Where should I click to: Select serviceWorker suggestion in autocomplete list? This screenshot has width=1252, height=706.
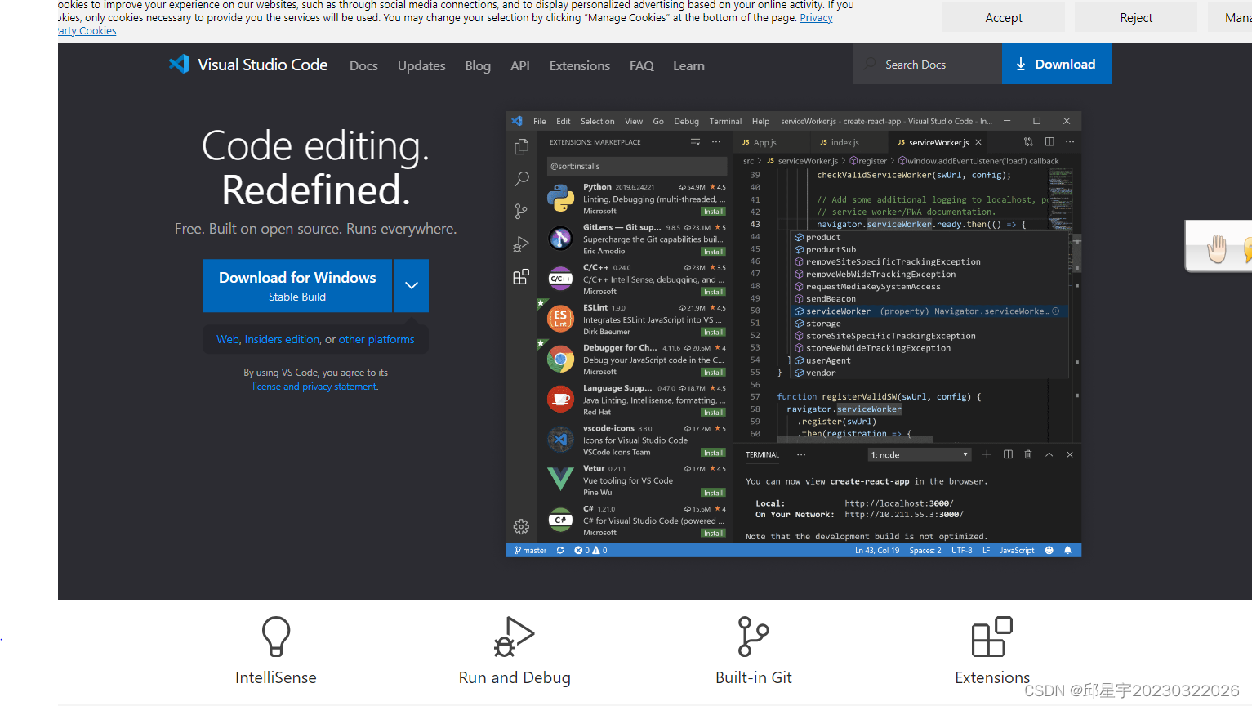click(x=930, y=311)
